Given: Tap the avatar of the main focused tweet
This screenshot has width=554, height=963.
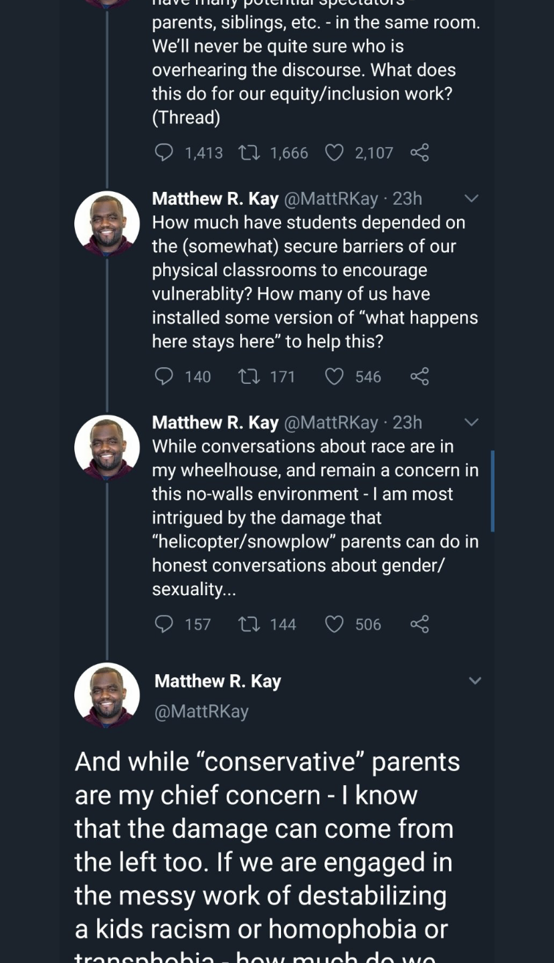Looking at the screenshot, I should click(107, 694).
